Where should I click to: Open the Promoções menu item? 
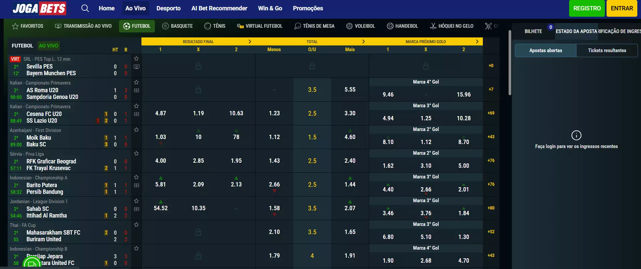[308, 8]
